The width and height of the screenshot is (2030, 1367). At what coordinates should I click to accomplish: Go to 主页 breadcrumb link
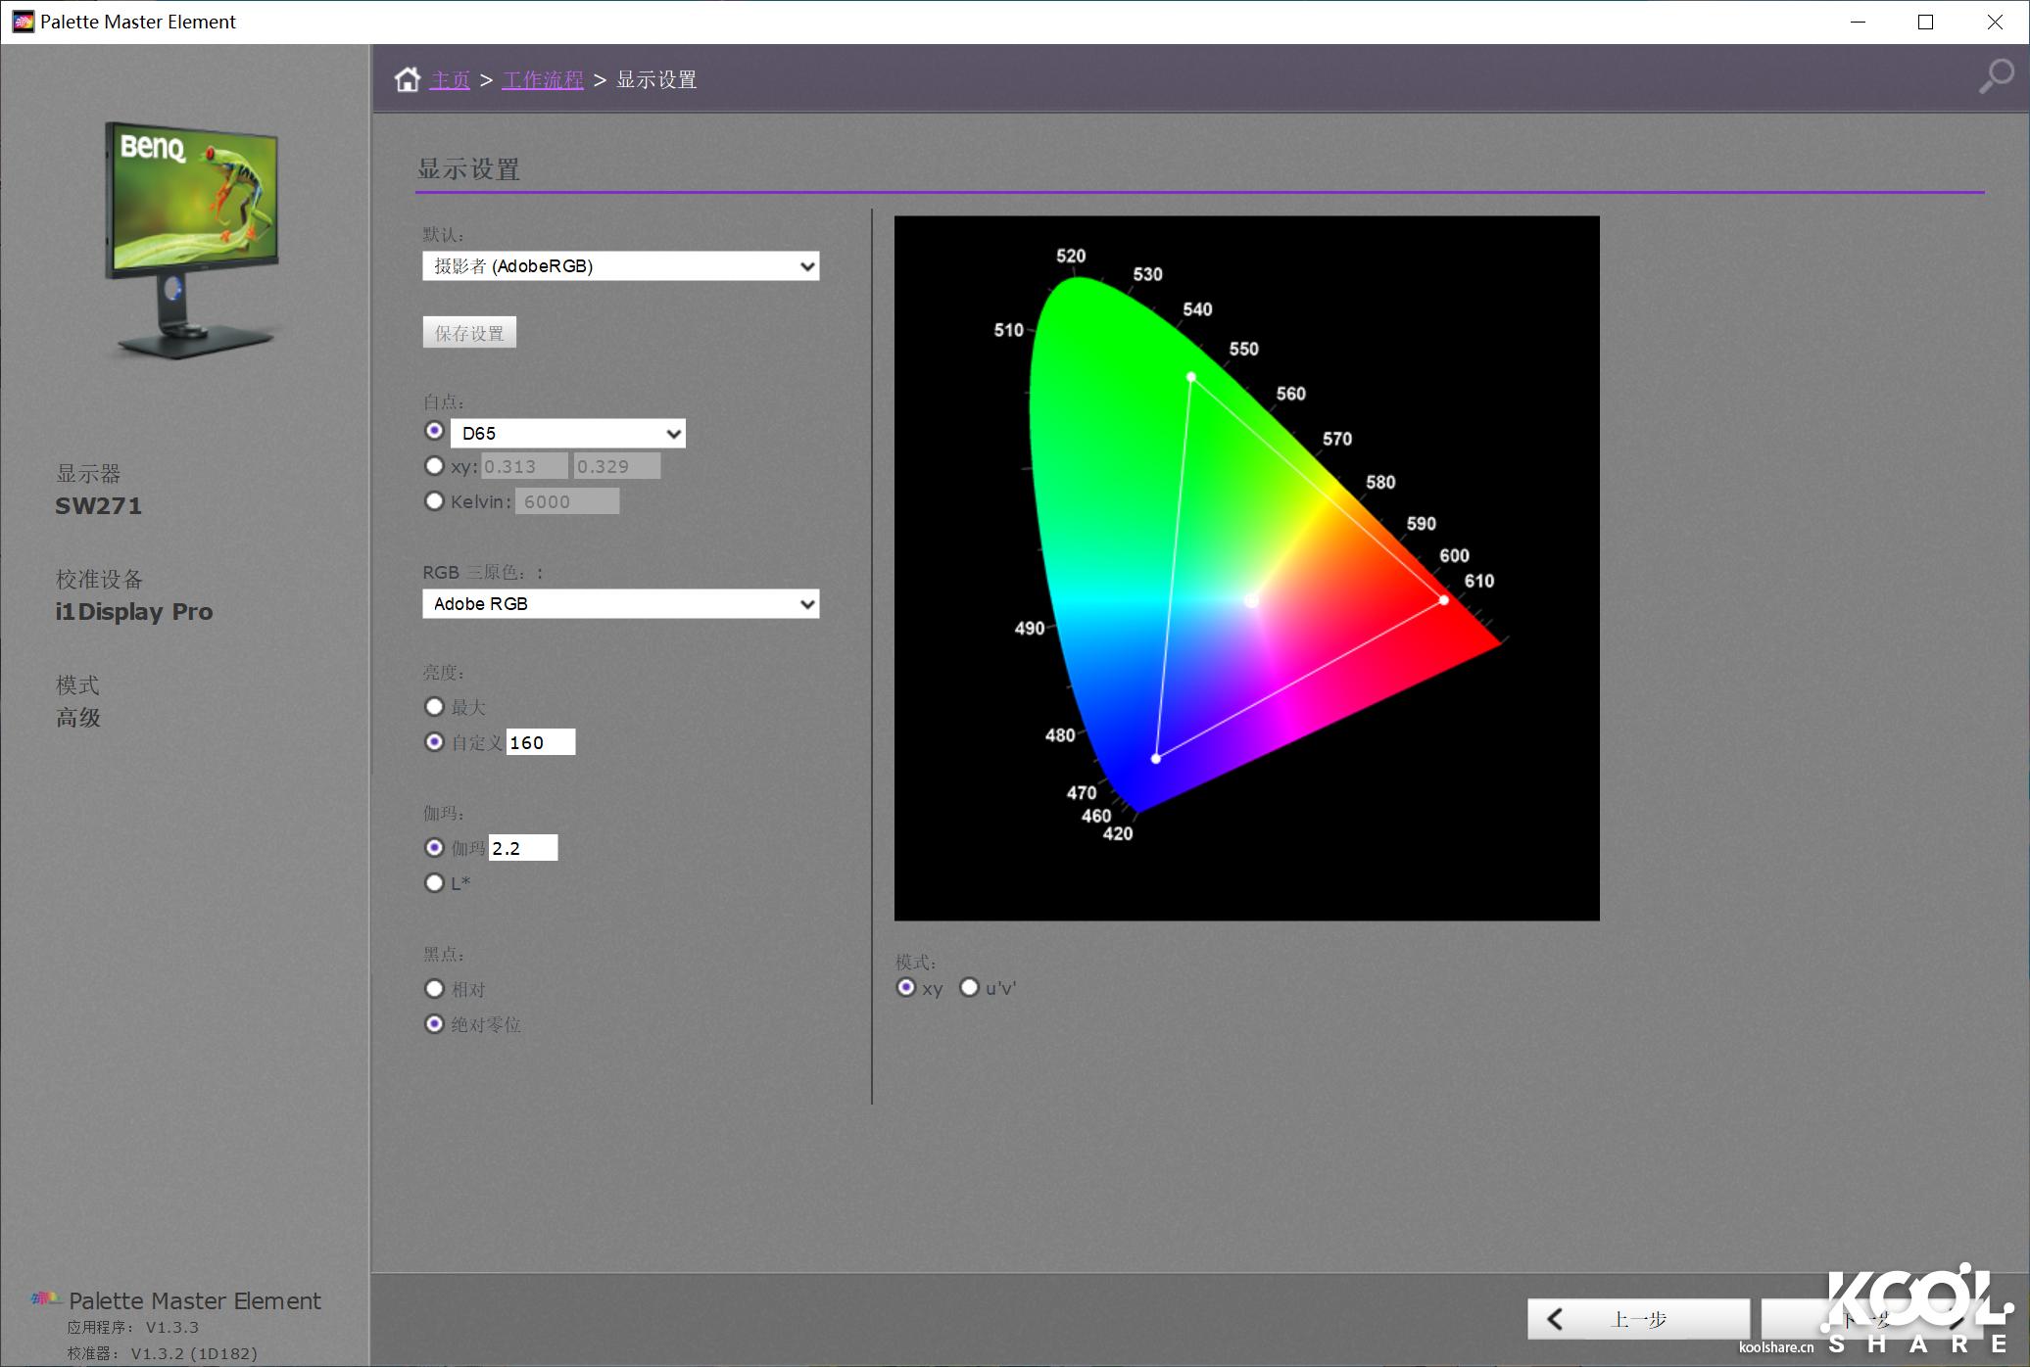[450, 80]
